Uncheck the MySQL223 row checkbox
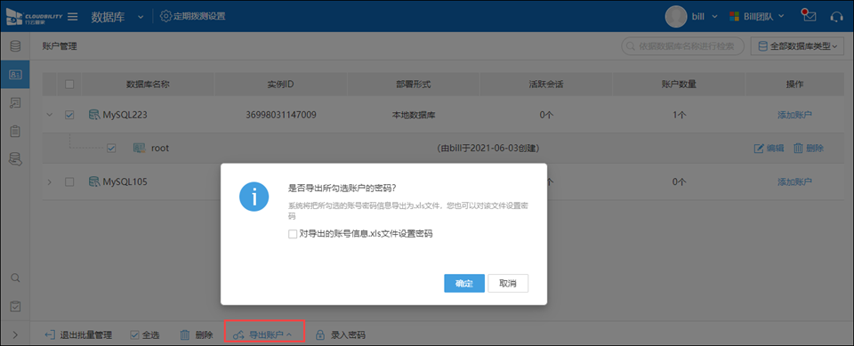 [x=69, y=115]
